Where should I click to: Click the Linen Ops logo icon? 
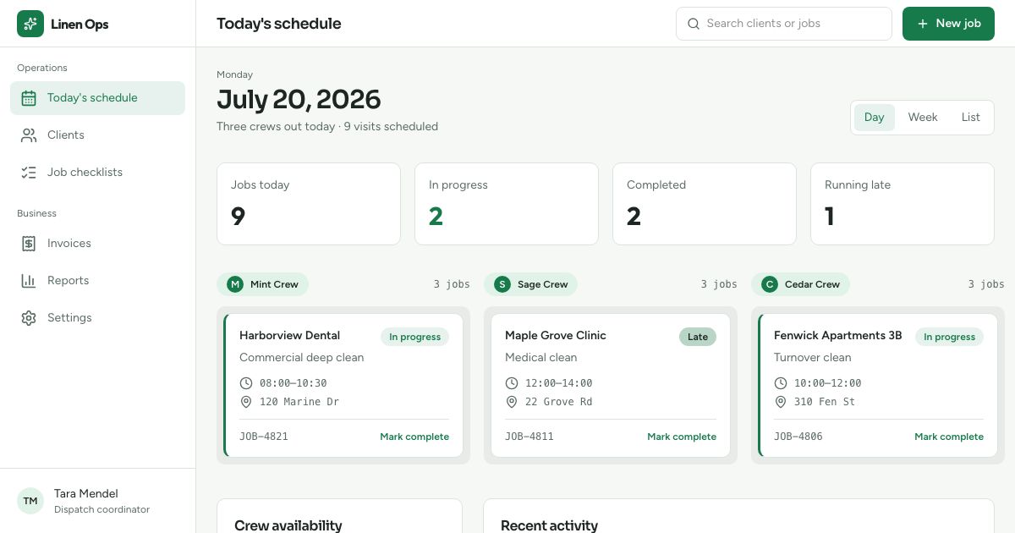(x=30, y=24)
